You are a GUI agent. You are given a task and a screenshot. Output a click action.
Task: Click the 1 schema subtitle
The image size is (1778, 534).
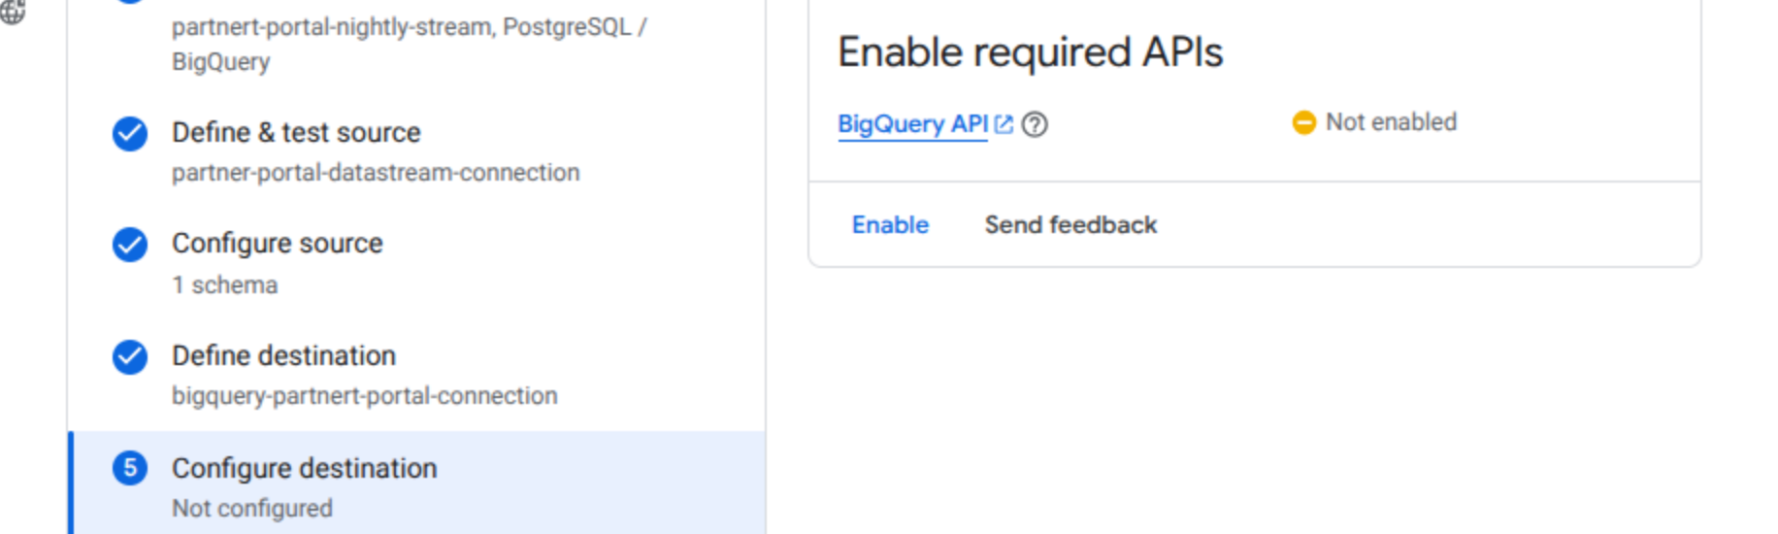tap(225, 285)
